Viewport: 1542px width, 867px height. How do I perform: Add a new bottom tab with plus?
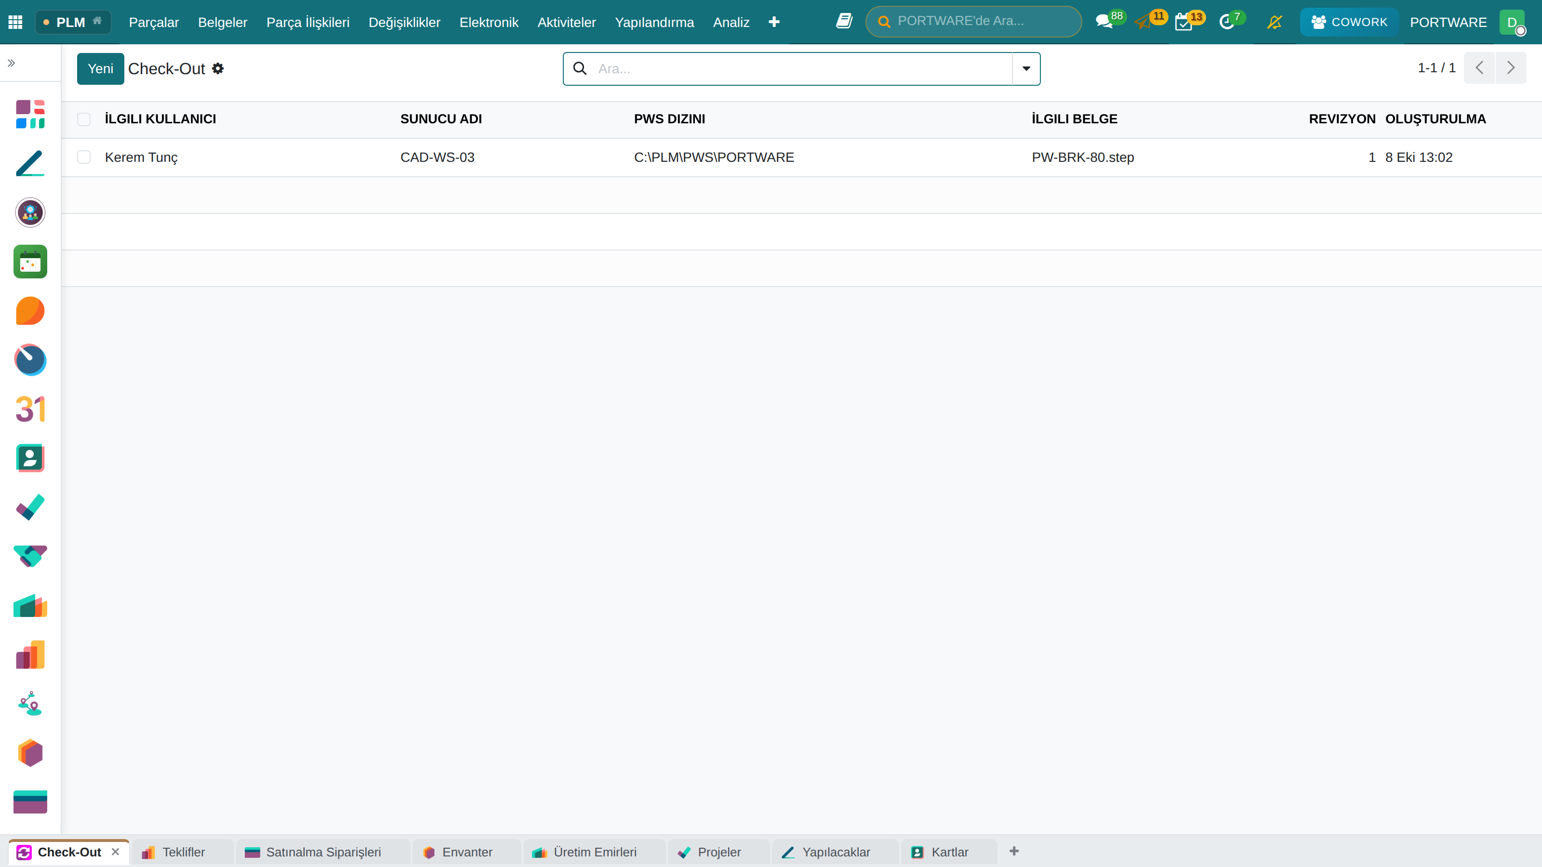1014,851
